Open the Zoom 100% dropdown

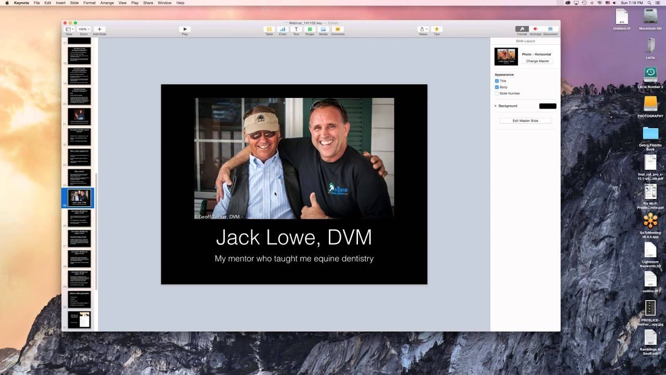[x=84, y=29]
